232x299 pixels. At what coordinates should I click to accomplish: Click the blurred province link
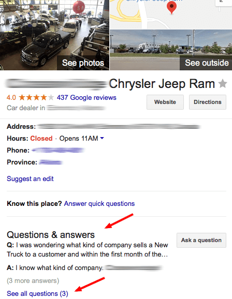pos(51,162)
